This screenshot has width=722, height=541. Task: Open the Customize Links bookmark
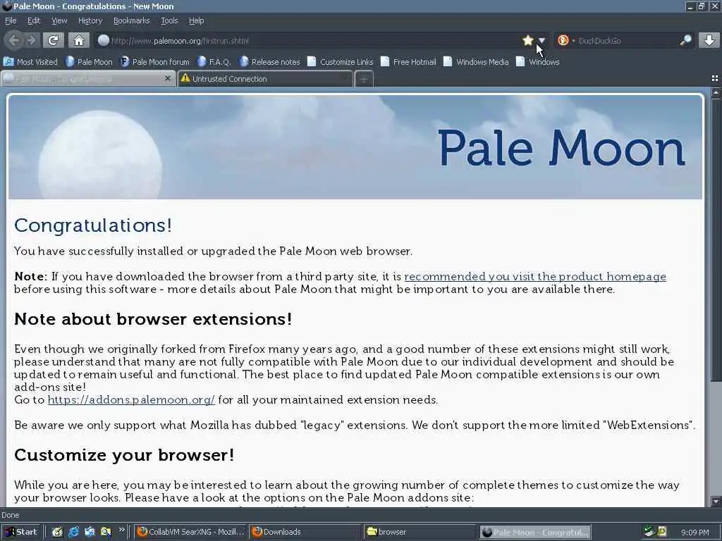[x=341, y=62]
